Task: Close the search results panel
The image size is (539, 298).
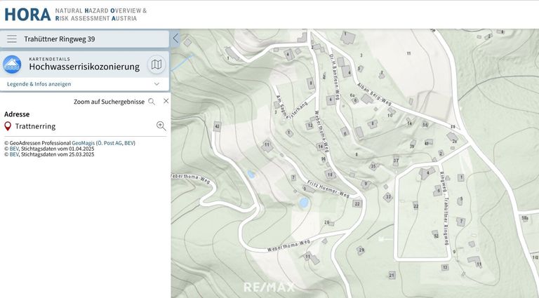Action: 166,101
